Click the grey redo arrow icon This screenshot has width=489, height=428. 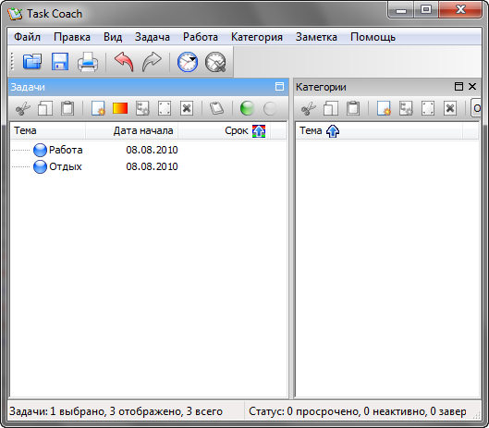pos(152,61)
